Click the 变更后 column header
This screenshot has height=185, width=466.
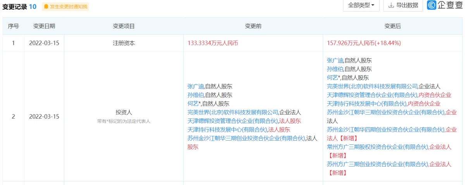tap(392, 26)
